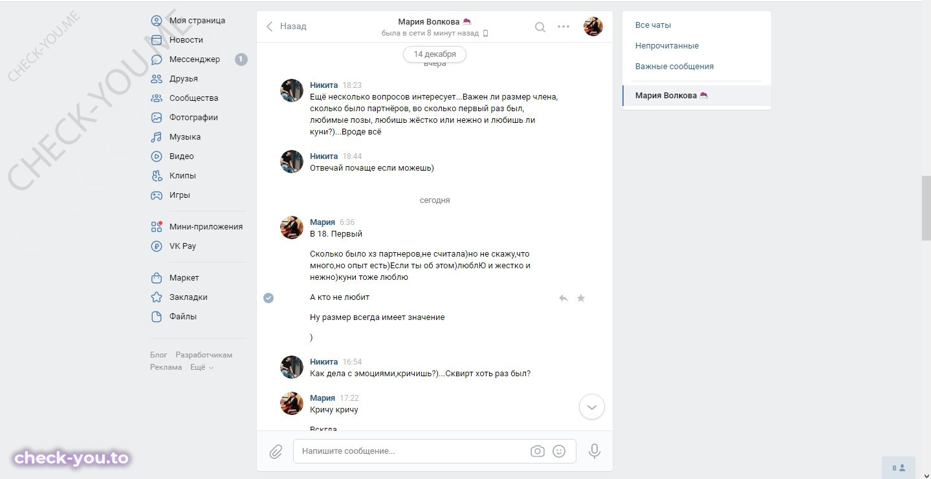This screenshot has height=479, width=931.
Task: Open the Реклама footer link
Action: (166, 367)
